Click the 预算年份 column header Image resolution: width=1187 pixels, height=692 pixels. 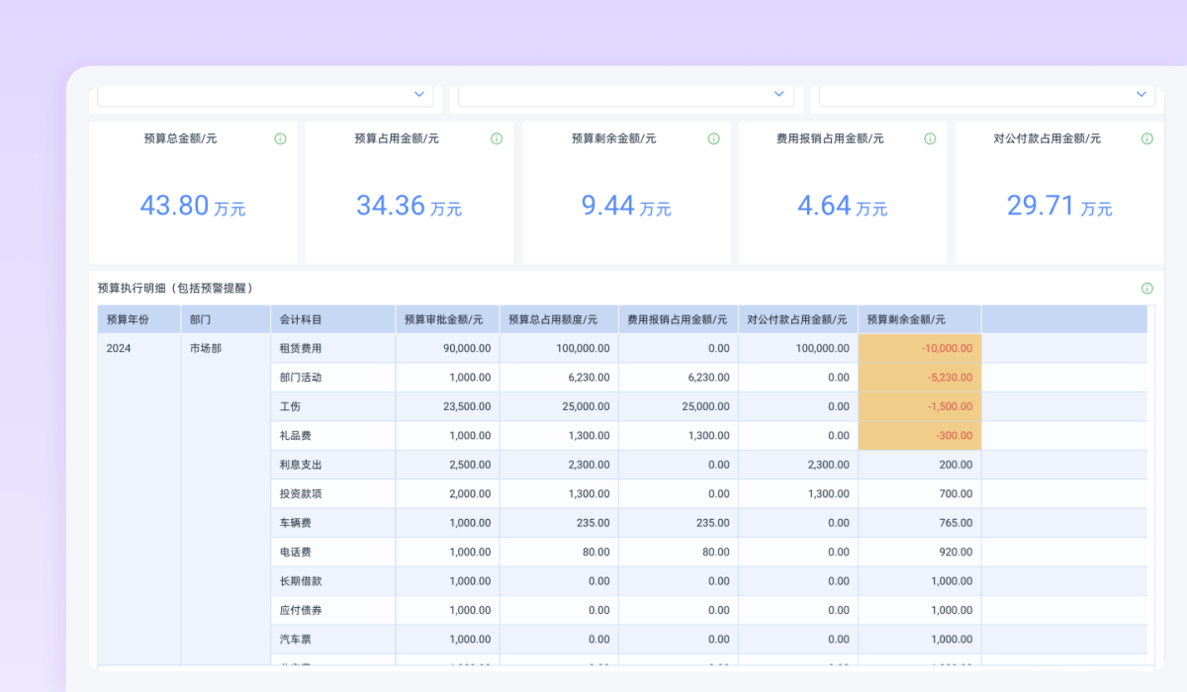[139, 319]
